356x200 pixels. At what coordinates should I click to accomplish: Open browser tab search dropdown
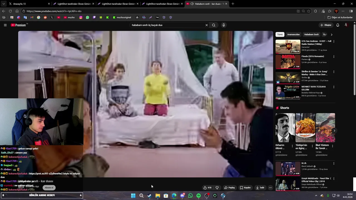tap(3, 4)
